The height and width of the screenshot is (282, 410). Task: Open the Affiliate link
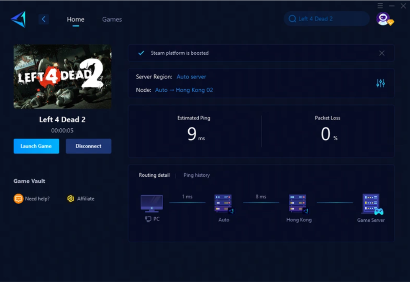coord(86,199)
